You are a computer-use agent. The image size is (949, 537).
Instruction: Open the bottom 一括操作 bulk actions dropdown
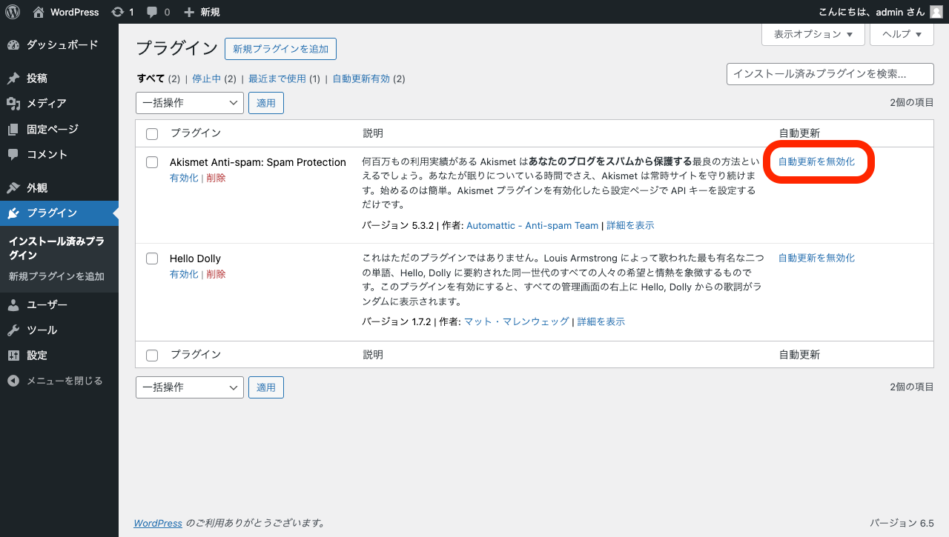(190, 387)
